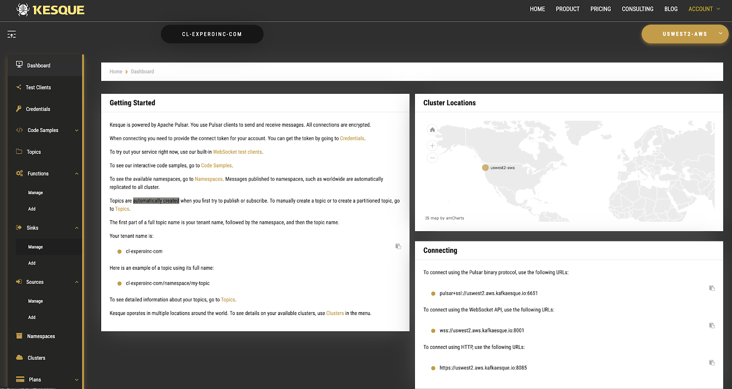Select Manage under Functions
Image resolution: width=732 pixels, height=389 pixels.
point(36,193)
